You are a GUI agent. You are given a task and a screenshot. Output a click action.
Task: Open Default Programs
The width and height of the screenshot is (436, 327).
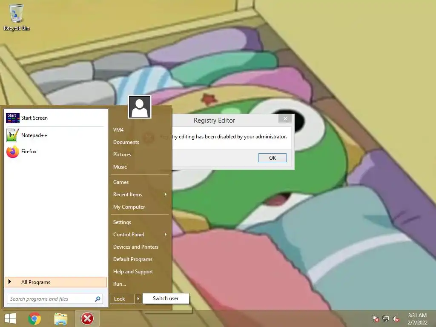click(x=133, y=259)
